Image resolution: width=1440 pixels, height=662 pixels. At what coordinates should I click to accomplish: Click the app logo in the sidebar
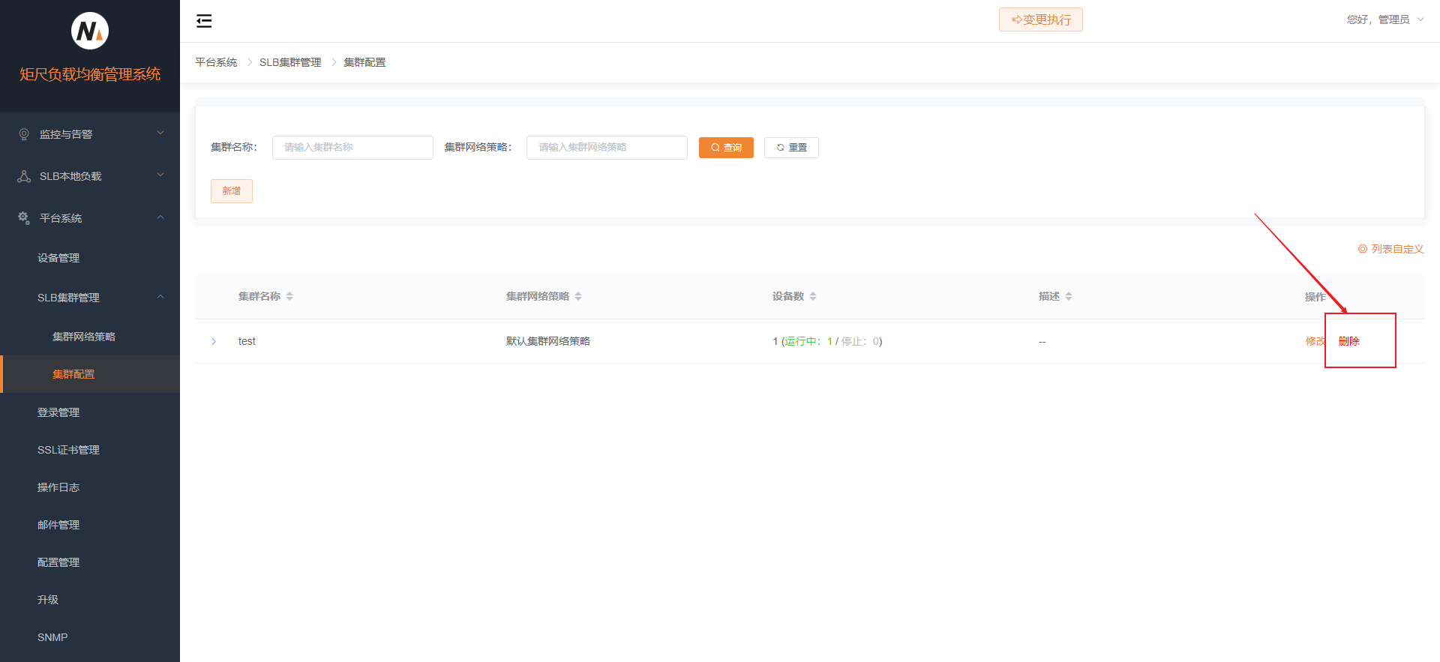[90, 31]
